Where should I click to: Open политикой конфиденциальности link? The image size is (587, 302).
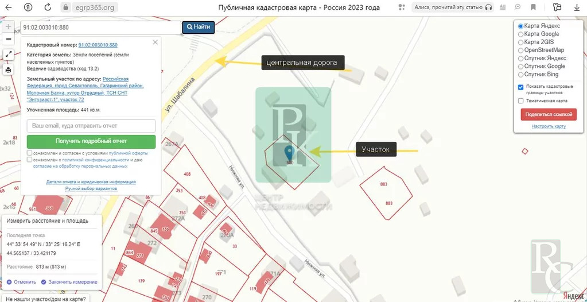coord(95,160)
